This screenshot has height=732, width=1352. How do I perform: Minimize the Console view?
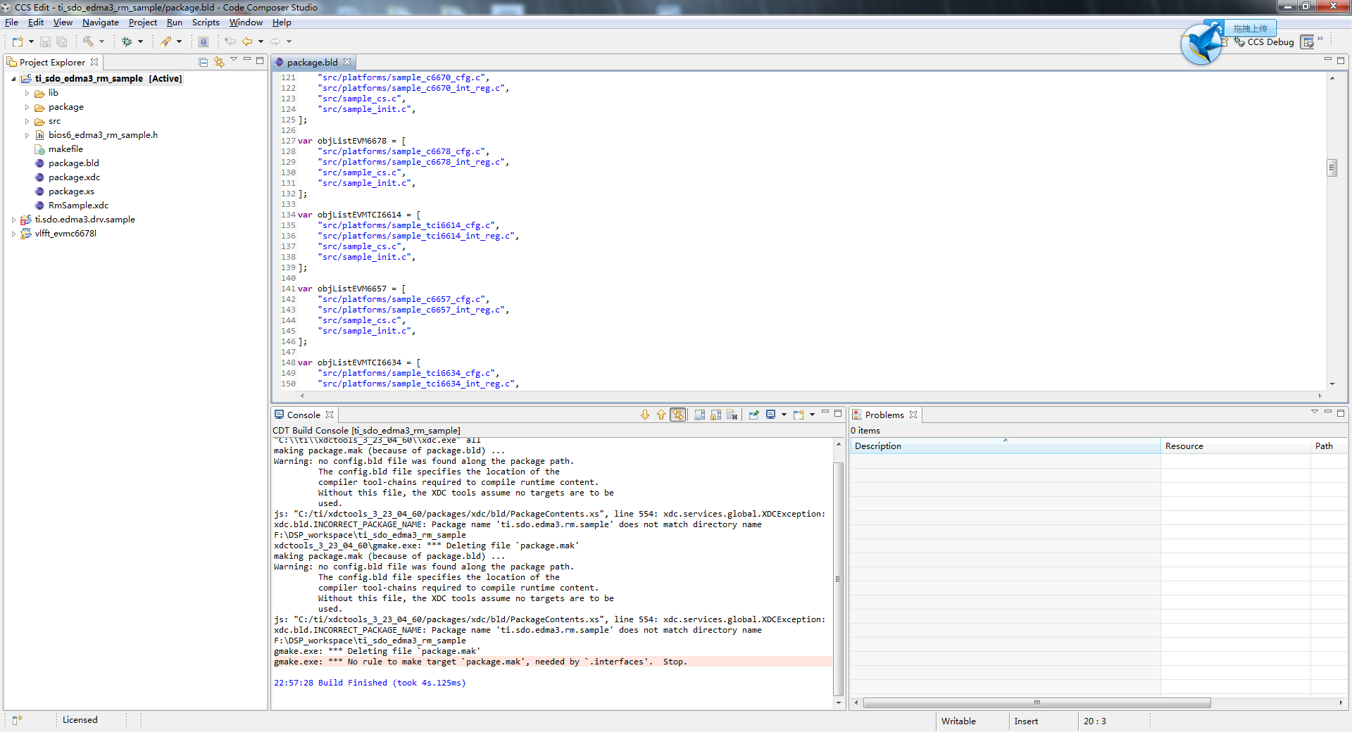coord(825,412)
